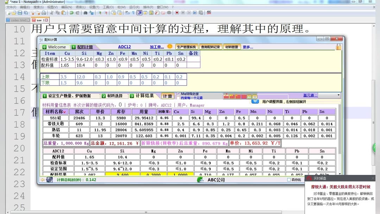The image size is (380, 214).
Task: Click the Undo arrow icon
Action: (71, 13)
